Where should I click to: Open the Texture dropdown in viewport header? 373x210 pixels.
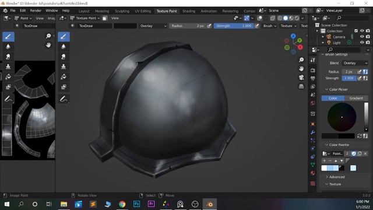[288, 26]
